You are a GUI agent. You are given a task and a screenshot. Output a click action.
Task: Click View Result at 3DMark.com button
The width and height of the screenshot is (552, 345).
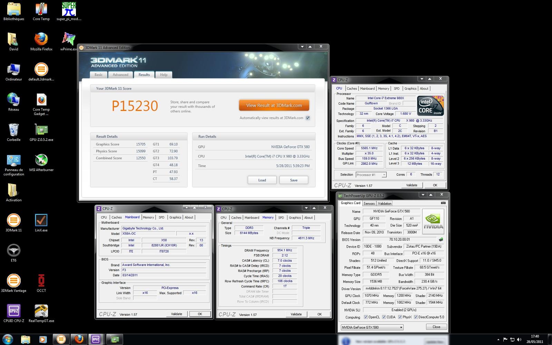pyautogui.click(x=274, y=105)
